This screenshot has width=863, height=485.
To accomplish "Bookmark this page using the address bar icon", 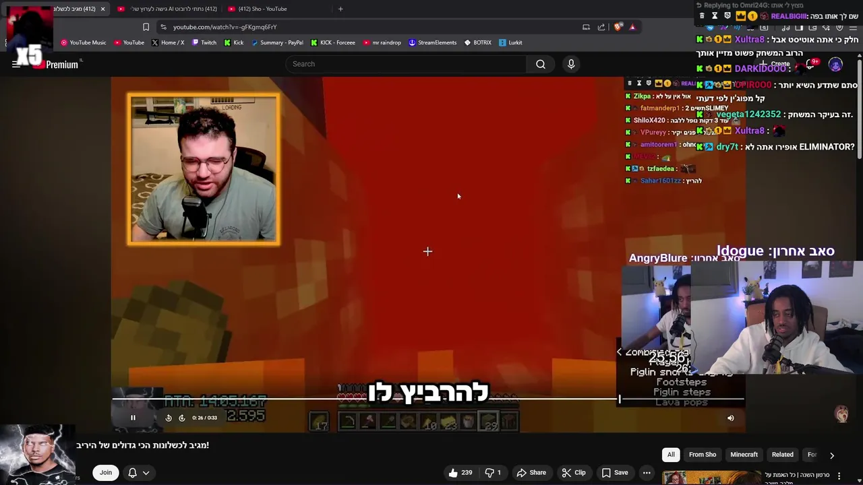I will [146, 27].
